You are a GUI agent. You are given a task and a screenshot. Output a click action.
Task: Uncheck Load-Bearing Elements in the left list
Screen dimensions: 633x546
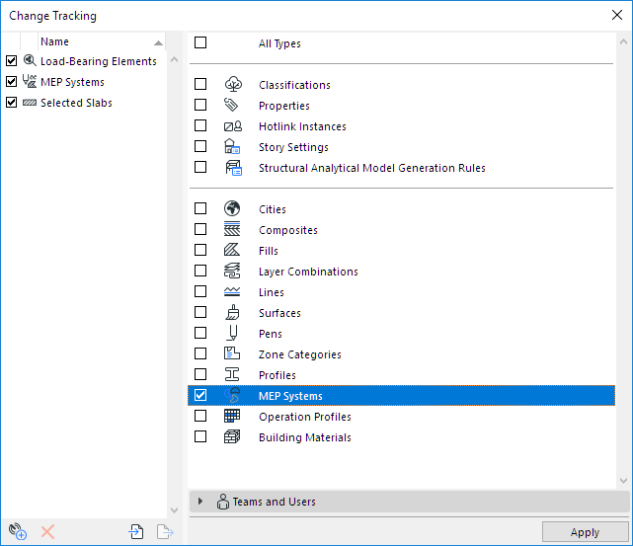[x=11, y=61]
